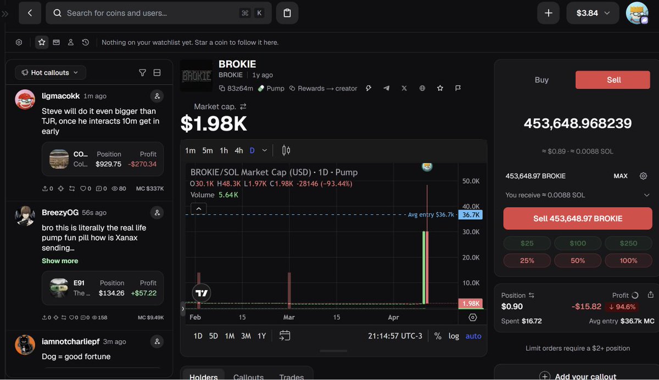Open CO... coin card in ligmacokk callout

[103, 159]
